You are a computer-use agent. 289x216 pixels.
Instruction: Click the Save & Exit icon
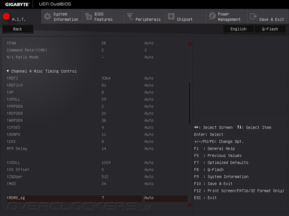point(253,16)
